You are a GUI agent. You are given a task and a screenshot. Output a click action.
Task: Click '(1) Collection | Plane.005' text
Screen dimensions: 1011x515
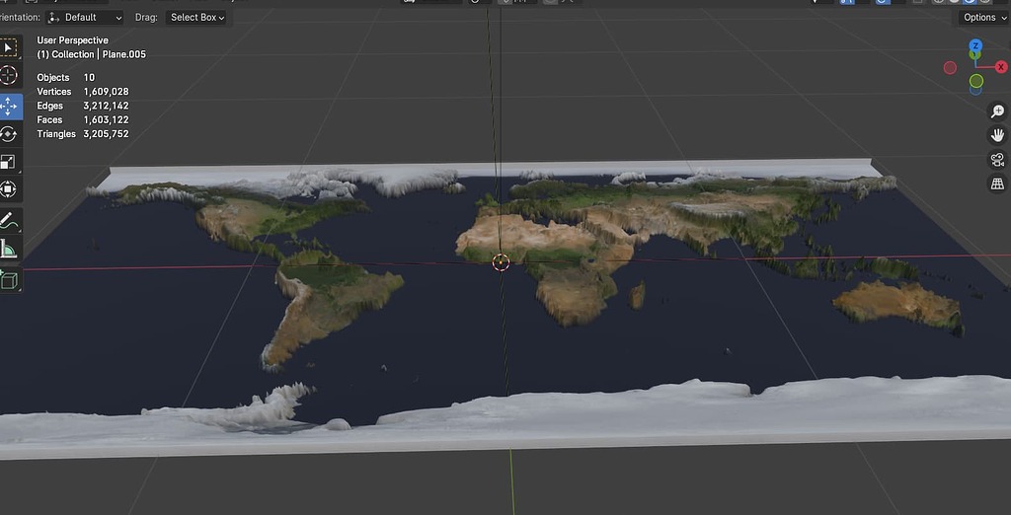[x=92, y=55]
